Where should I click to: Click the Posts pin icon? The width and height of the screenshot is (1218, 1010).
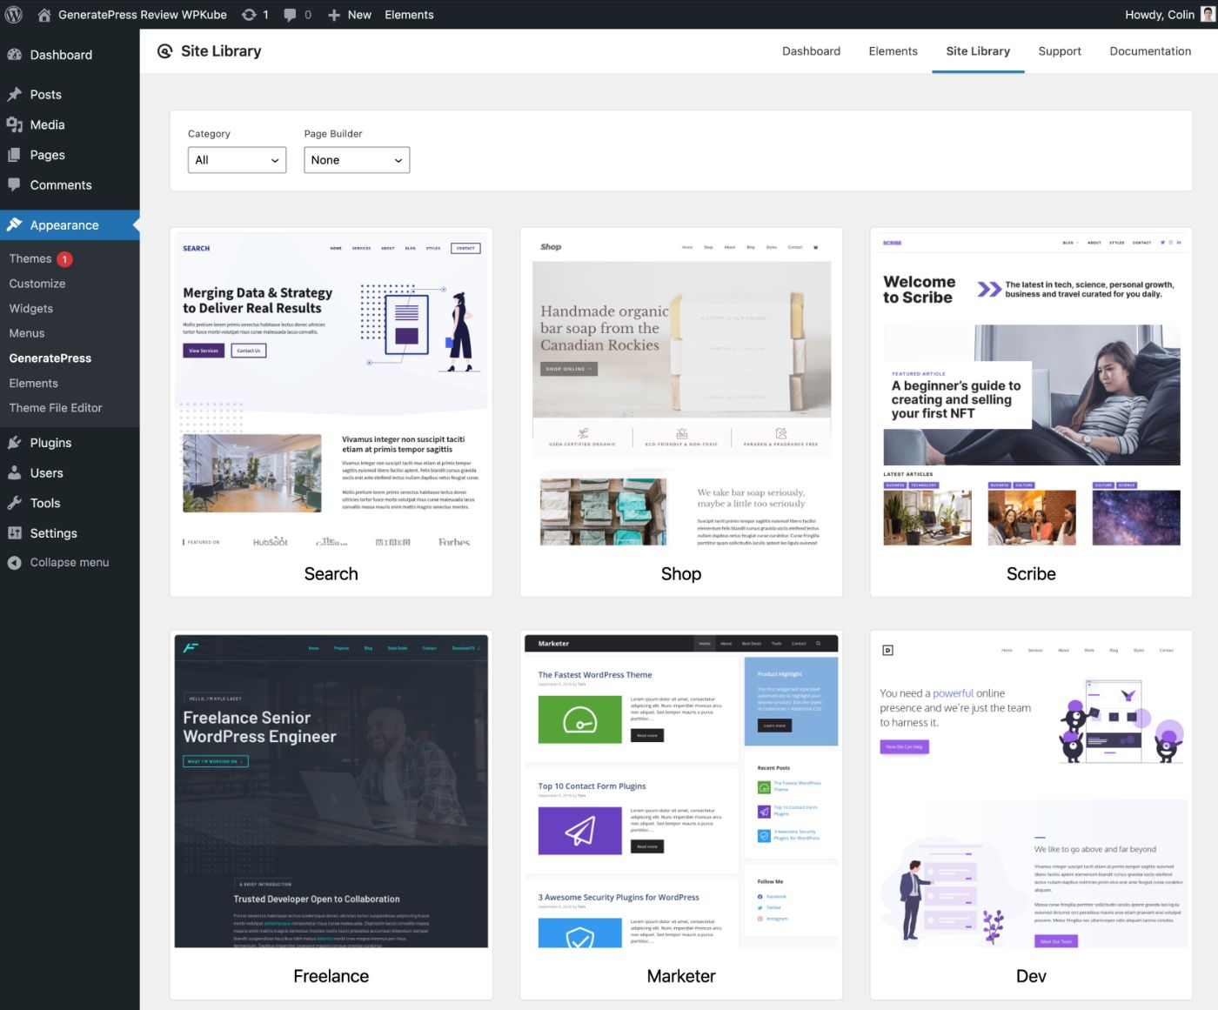(14, 94)
